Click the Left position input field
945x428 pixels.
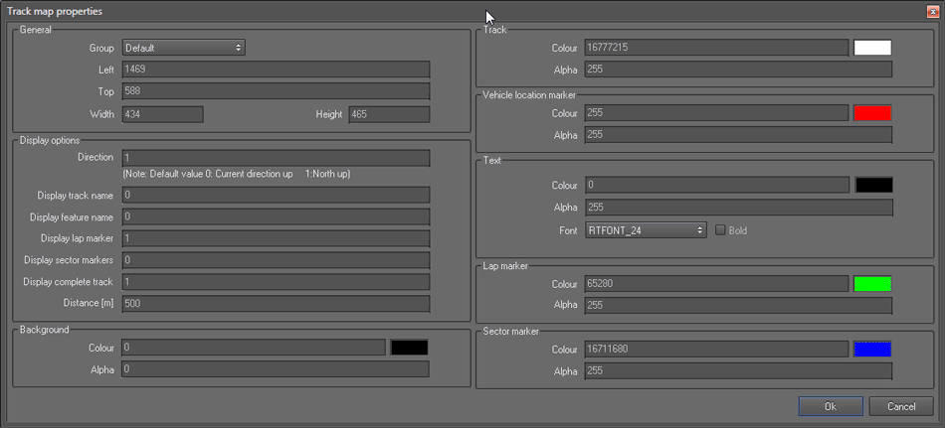point(276,70)
